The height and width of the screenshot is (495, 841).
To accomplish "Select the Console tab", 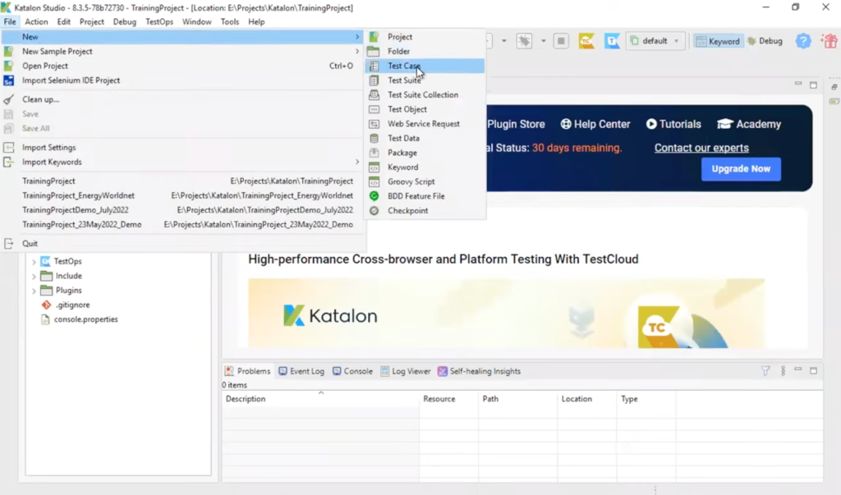I will click(352, 371).
